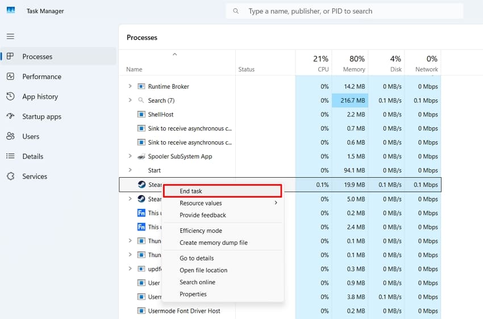
Task: Choose Provide feedback in context menu
Action: click(222, 215)
